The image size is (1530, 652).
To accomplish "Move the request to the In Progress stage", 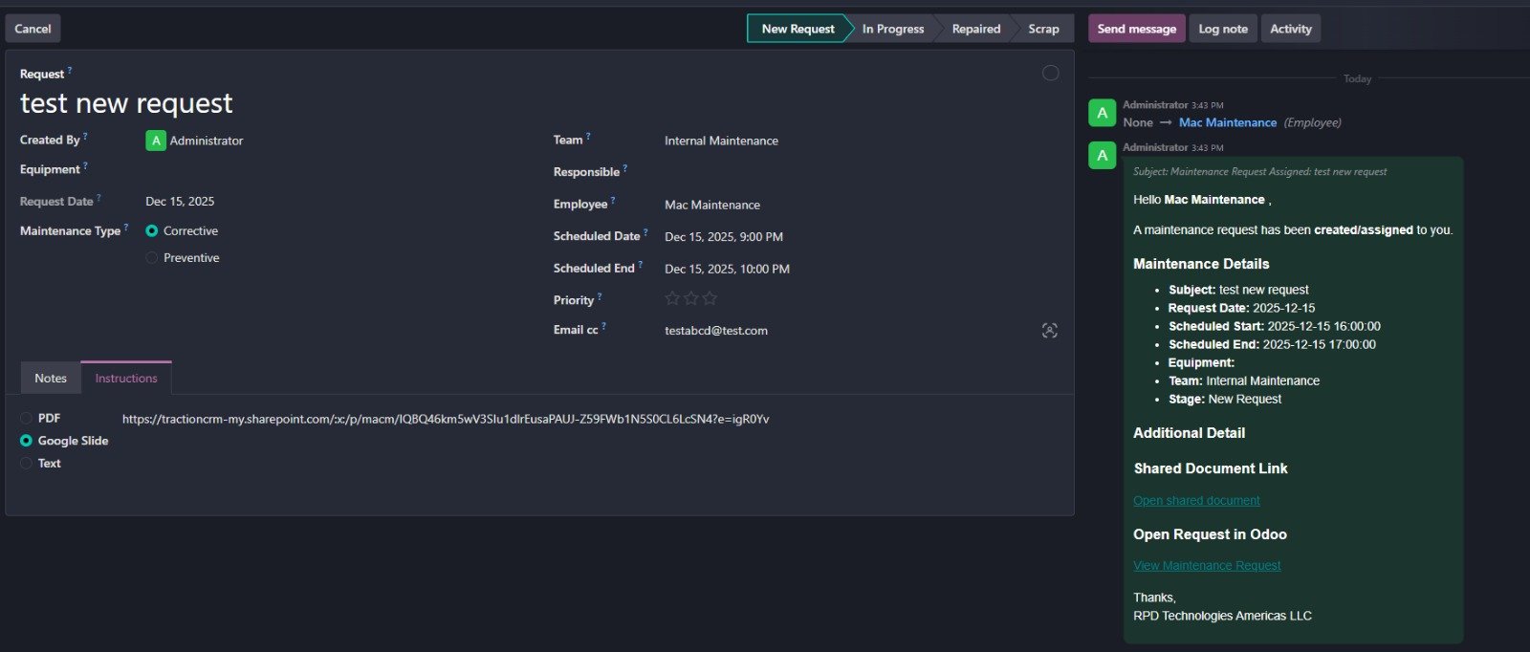I will [x=892, y=29].
